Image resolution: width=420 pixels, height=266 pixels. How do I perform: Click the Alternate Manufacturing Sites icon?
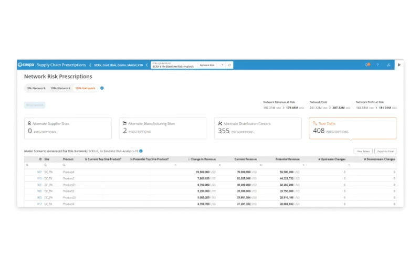(x=124, y=123)
